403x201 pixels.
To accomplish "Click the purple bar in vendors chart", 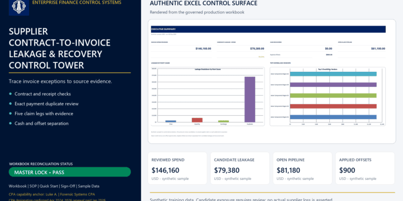I will coord(333,85).
